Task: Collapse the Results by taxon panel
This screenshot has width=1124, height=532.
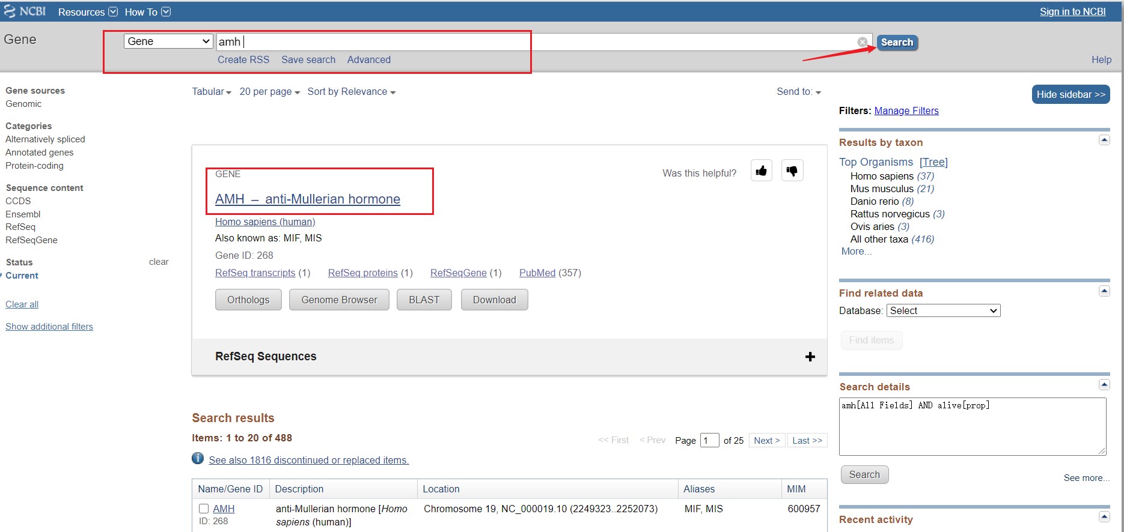Action: pyautogui.click(x=1104, y=140)
